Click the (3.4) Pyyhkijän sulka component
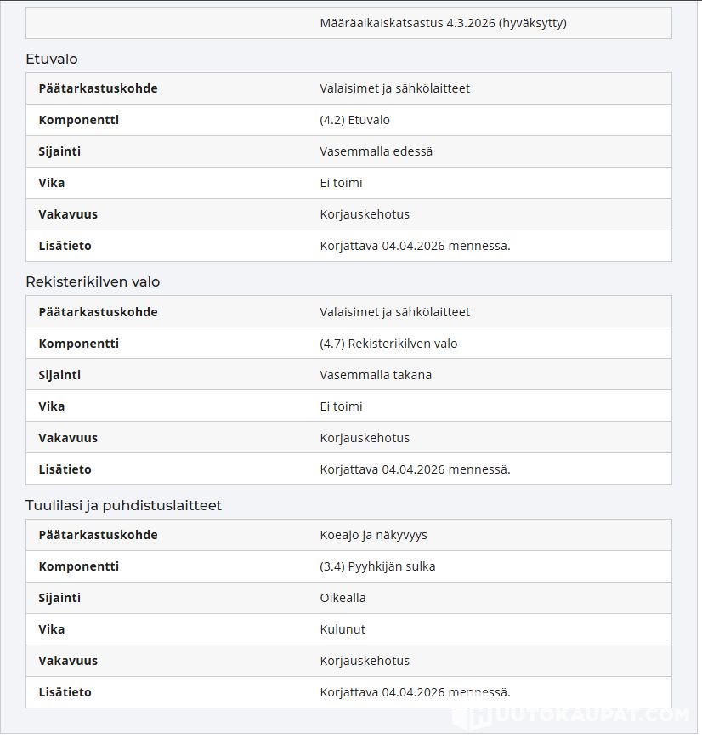This screenshot has width=702, height=739. tap(377, 566)
